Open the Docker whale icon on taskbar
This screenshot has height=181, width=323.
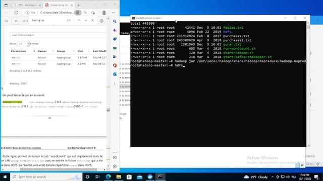point(150,176)
